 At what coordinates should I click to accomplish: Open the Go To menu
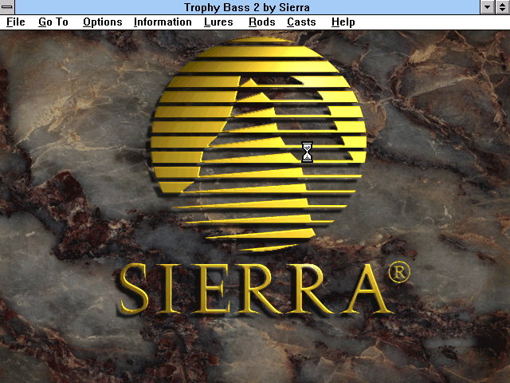click(x=53, y=22)
